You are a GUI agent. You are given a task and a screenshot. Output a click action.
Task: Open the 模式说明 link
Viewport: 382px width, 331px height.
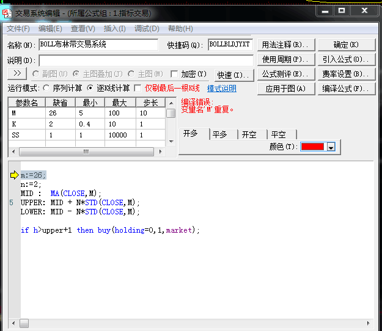coord(222,89)
